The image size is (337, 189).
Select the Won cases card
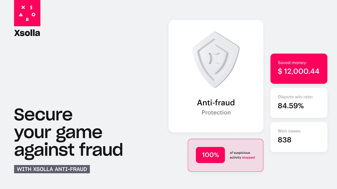click(x=299, y=137)
